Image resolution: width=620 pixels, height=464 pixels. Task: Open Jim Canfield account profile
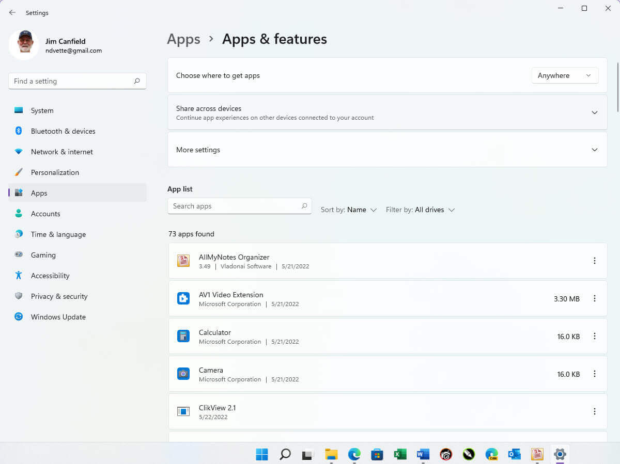(56, 45)
